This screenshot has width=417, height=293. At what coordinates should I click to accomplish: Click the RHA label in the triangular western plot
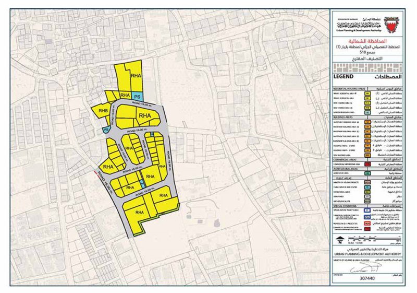click(x=108, y=167)
